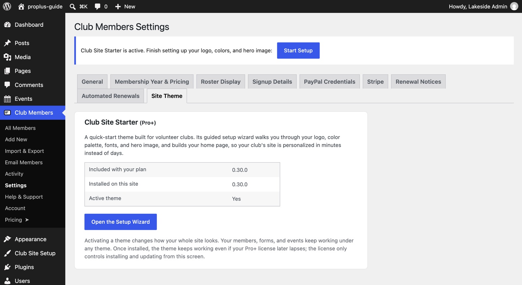The width and height of the screenshot is (522, 285).
Task: Click the ⌘K search shortcut label
Action: click(x=84, y=7)
